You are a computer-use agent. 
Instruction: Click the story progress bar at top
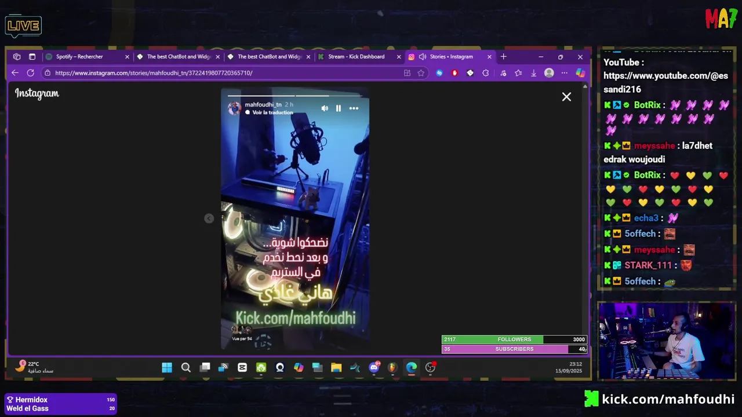294,96
